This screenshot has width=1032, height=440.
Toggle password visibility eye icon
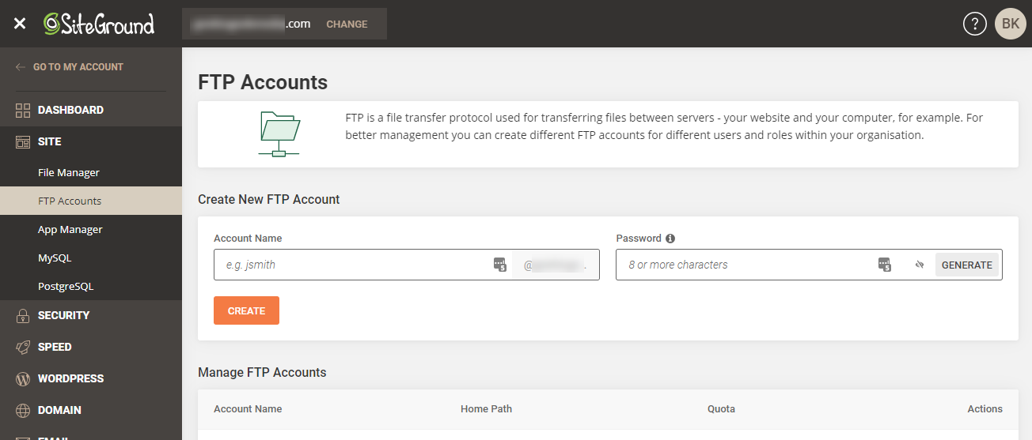pyautogui.click(x=919, y=265)
